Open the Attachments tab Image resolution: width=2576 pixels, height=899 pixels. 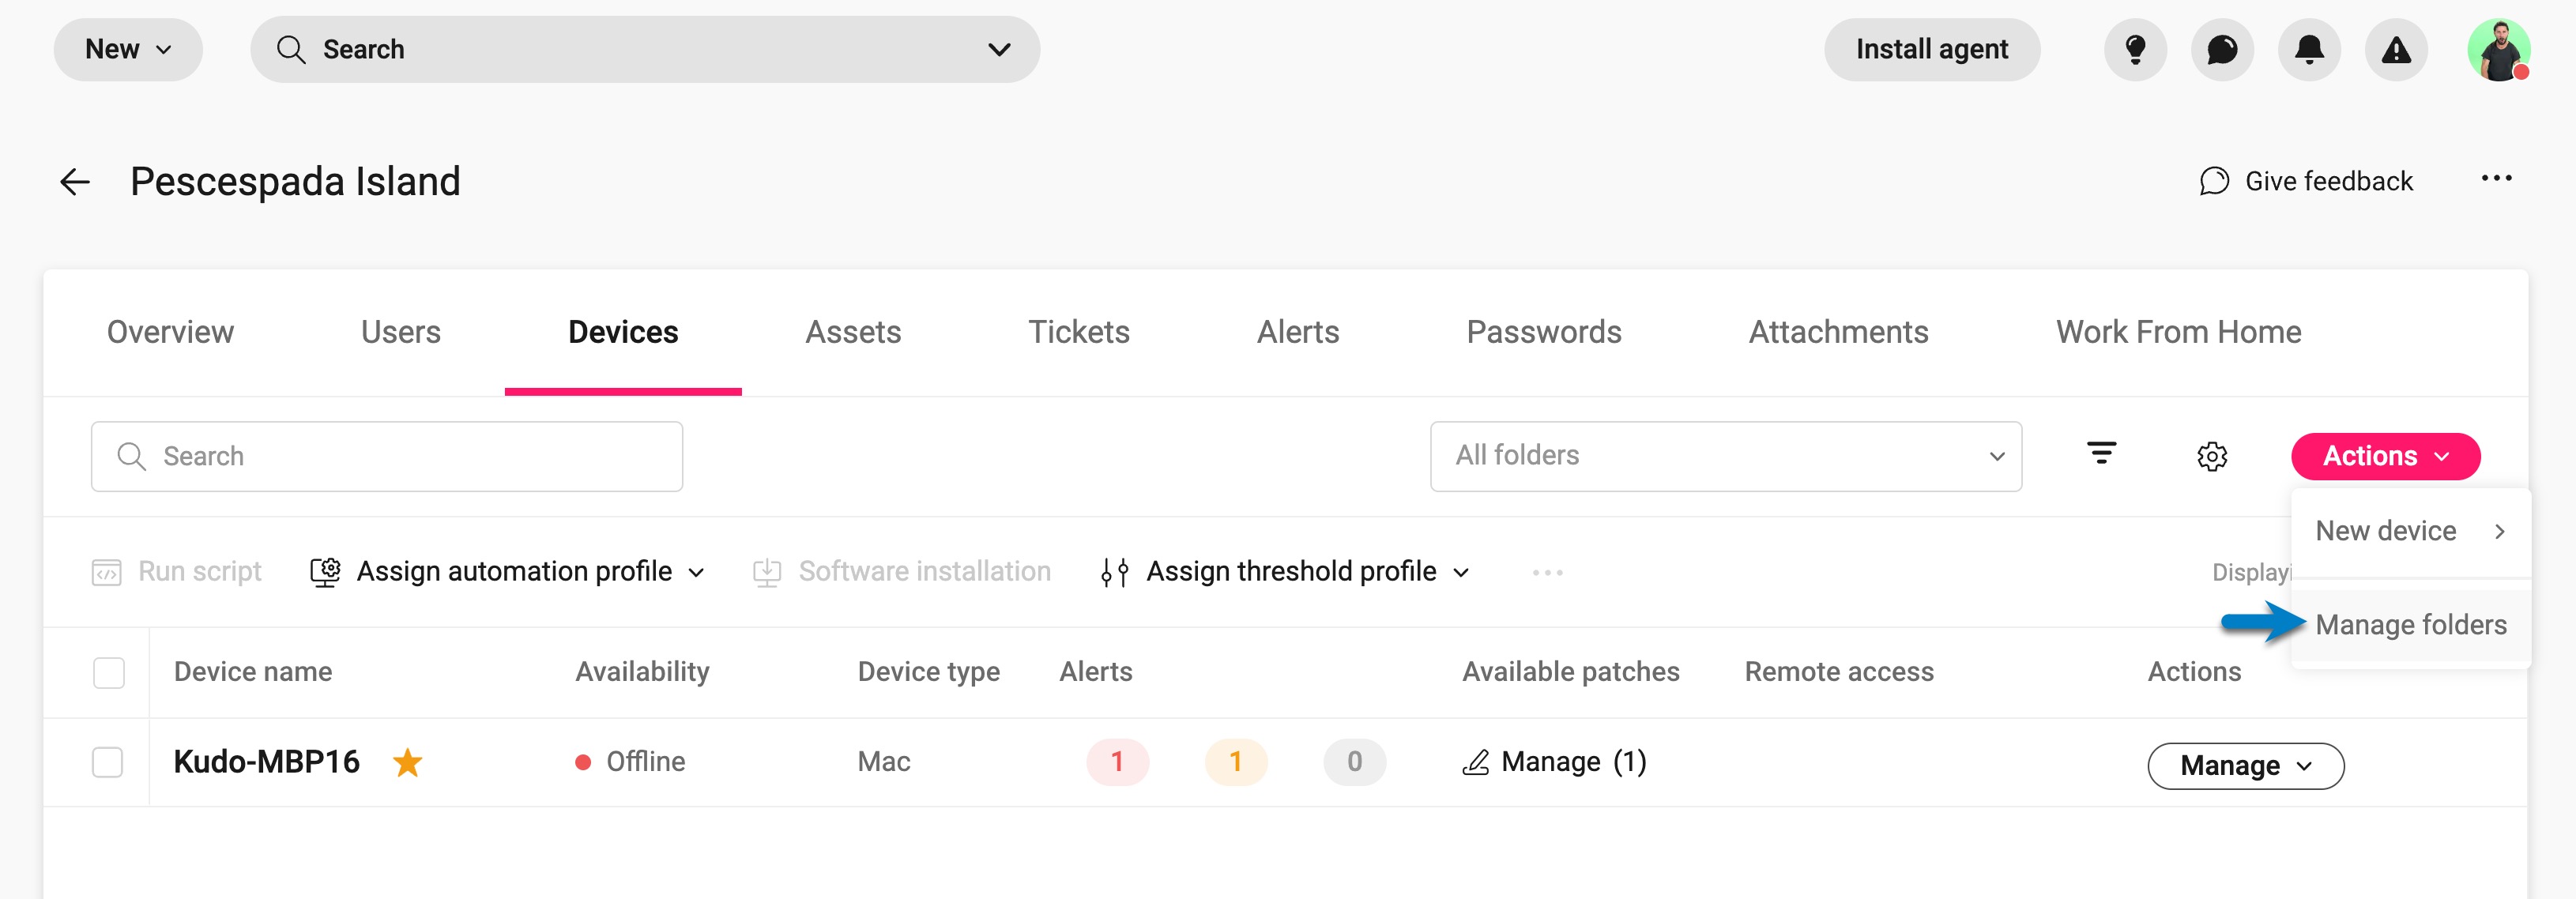[1838, 332]
